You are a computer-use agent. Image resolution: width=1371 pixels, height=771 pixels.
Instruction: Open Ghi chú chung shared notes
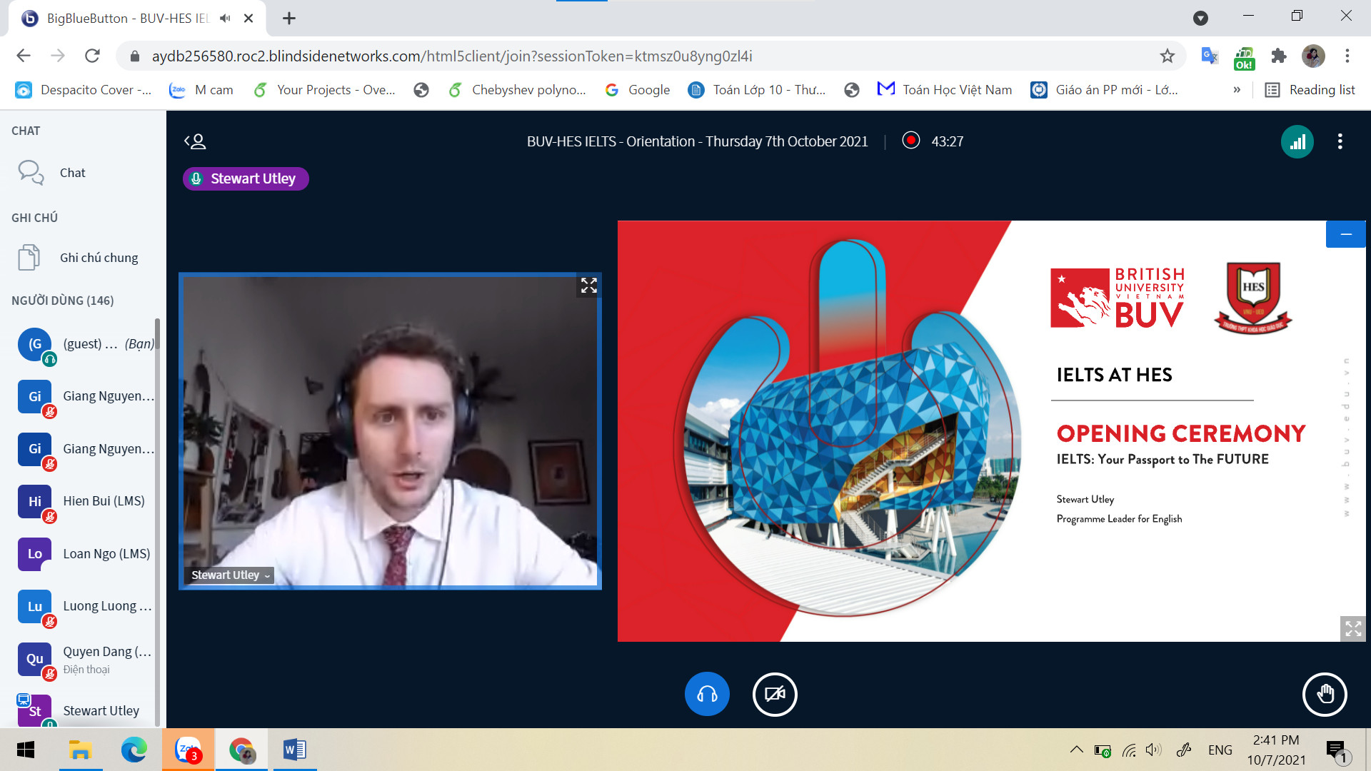click(x=83, y=258)
